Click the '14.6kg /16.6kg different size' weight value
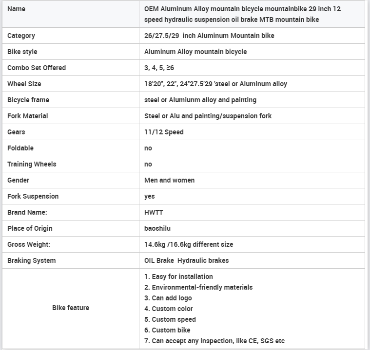The width and height of the screenshot is (370, 350). (189, 244)
